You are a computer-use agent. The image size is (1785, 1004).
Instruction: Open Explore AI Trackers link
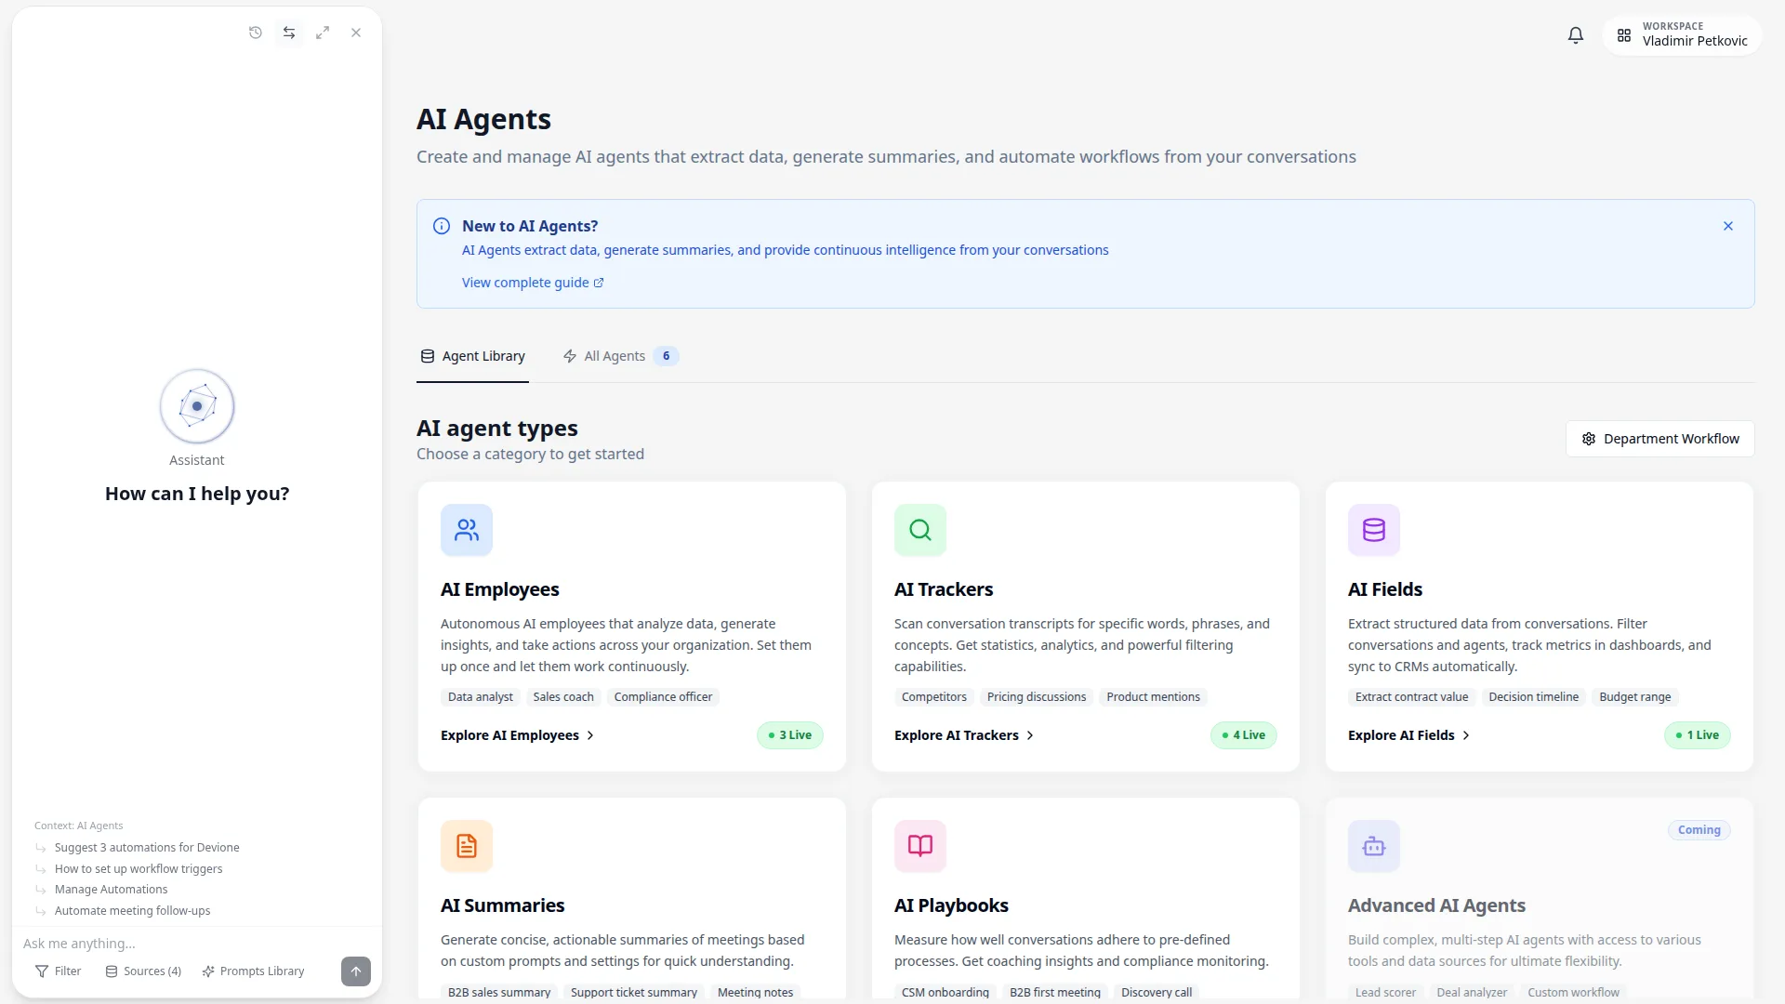[964, 735]
